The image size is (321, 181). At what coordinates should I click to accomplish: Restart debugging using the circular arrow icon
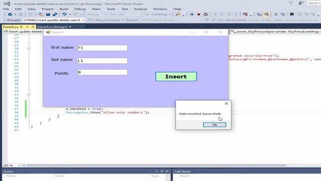(206, 15)
